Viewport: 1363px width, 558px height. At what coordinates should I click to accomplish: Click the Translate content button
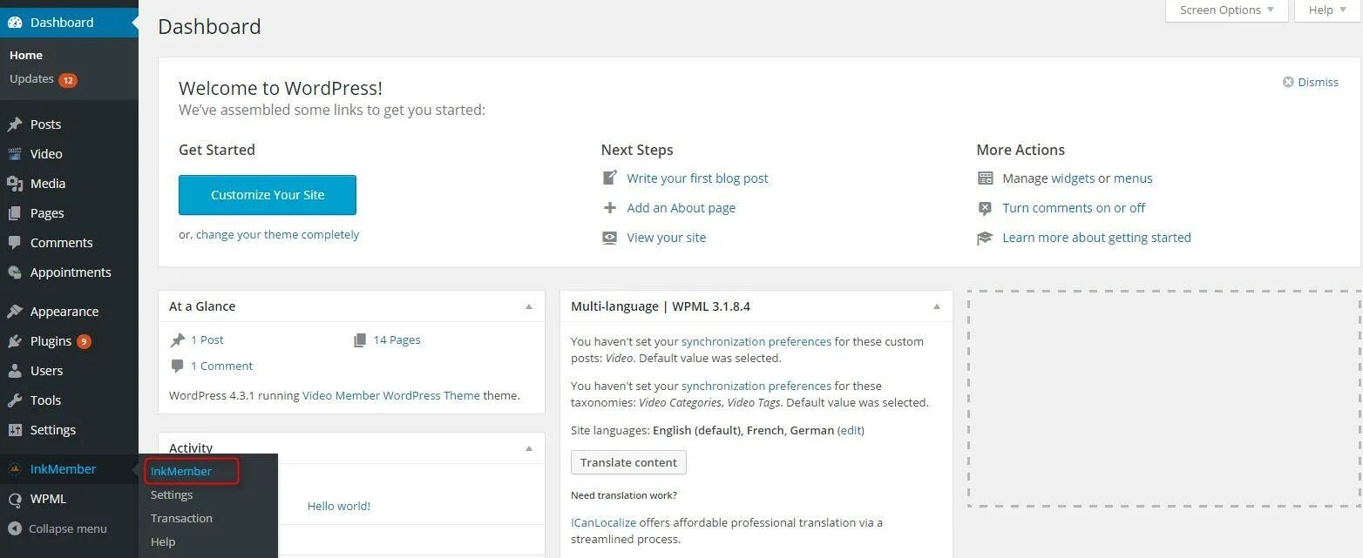(x=628, y=462)
